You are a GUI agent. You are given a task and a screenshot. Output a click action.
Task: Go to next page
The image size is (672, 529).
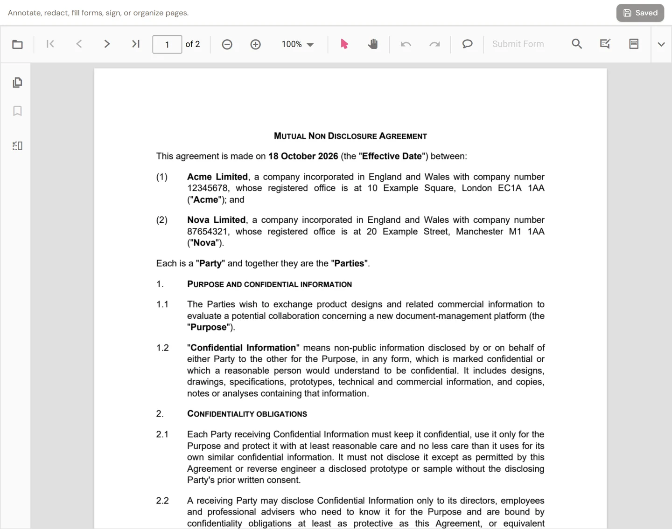click(x=107, y=44)
